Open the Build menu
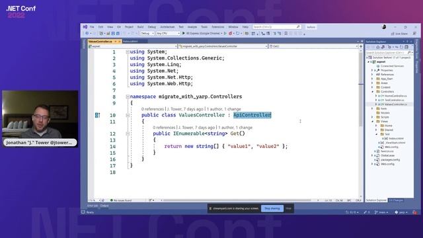The image size is (423, 238). click(x=140, y=27)
